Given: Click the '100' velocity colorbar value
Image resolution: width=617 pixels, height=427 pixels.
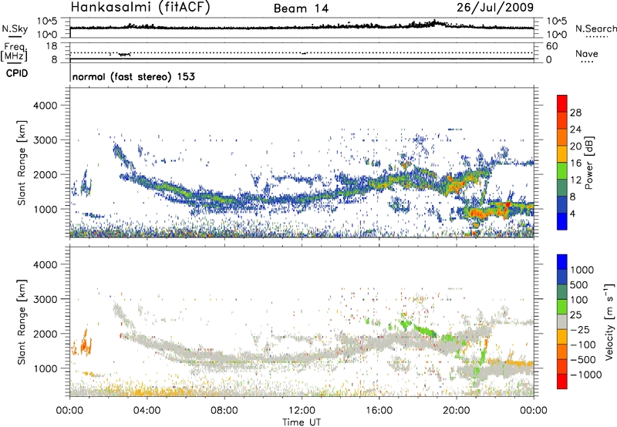Looking at the screenshot, I should click(x=578, y=300).
